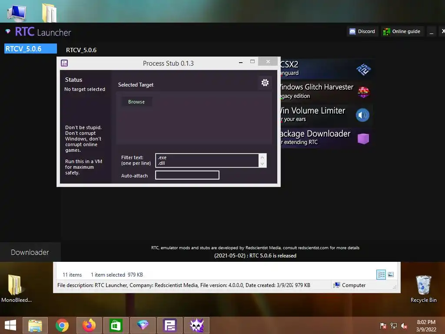Viewport: 445px width, 334px height.
Task: Switch Explorer to large icons view
Action: click(x=391, y=274)
